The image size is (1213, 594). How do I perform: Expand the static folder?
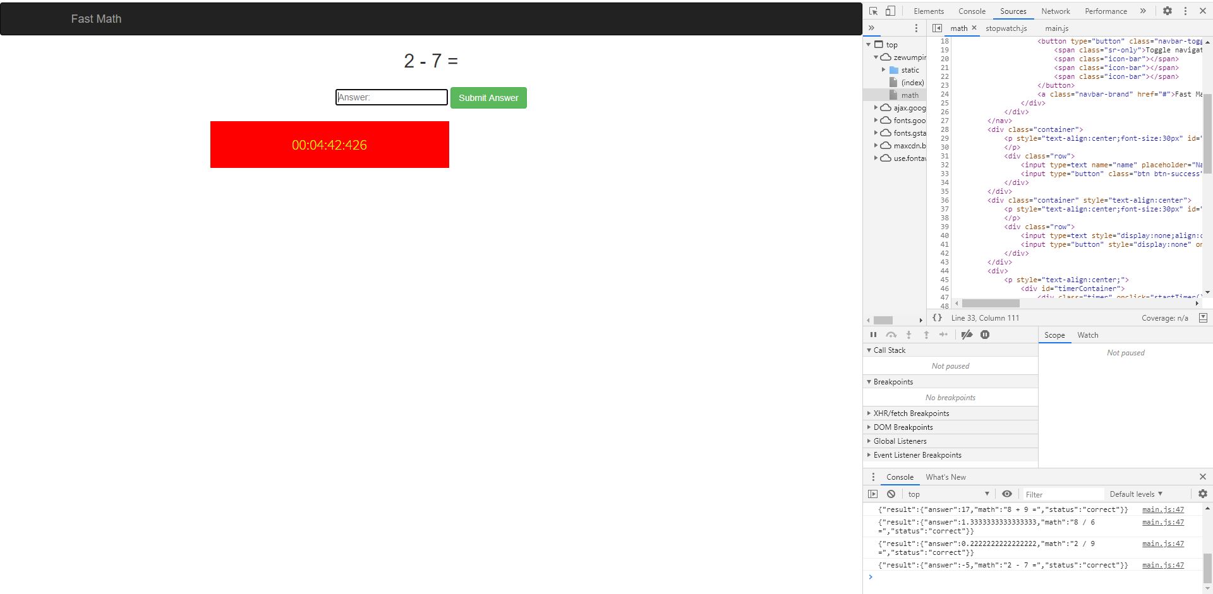(884, 69)
